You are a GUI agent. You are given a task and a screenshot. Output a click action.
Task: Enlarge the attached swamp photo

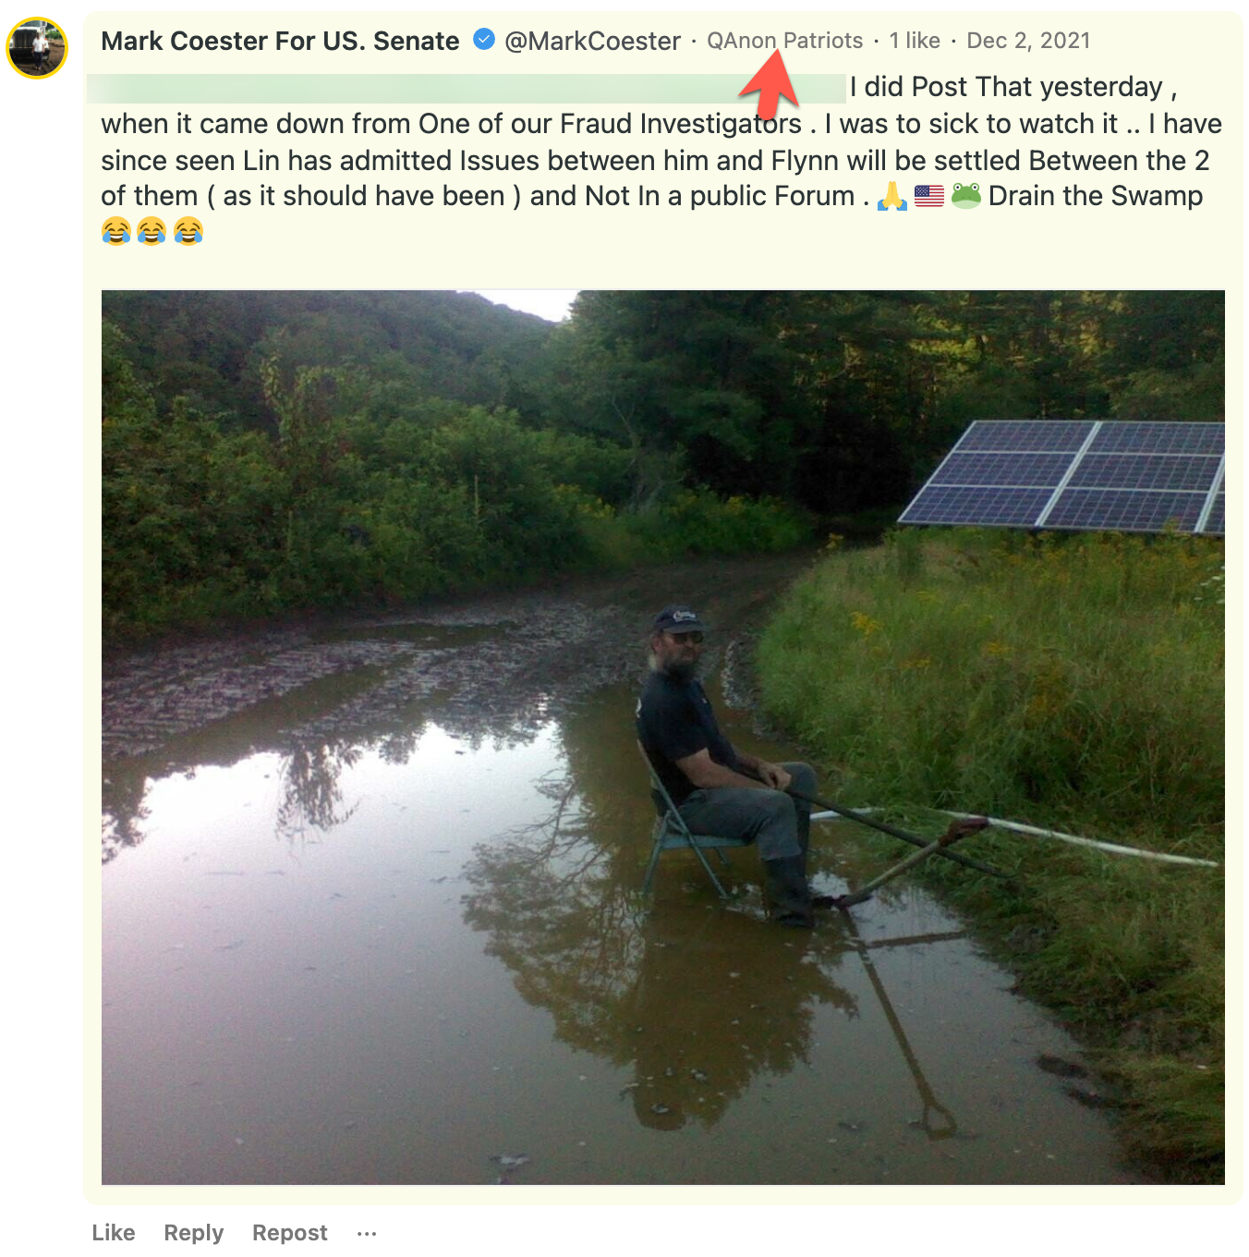coord(662,737)
